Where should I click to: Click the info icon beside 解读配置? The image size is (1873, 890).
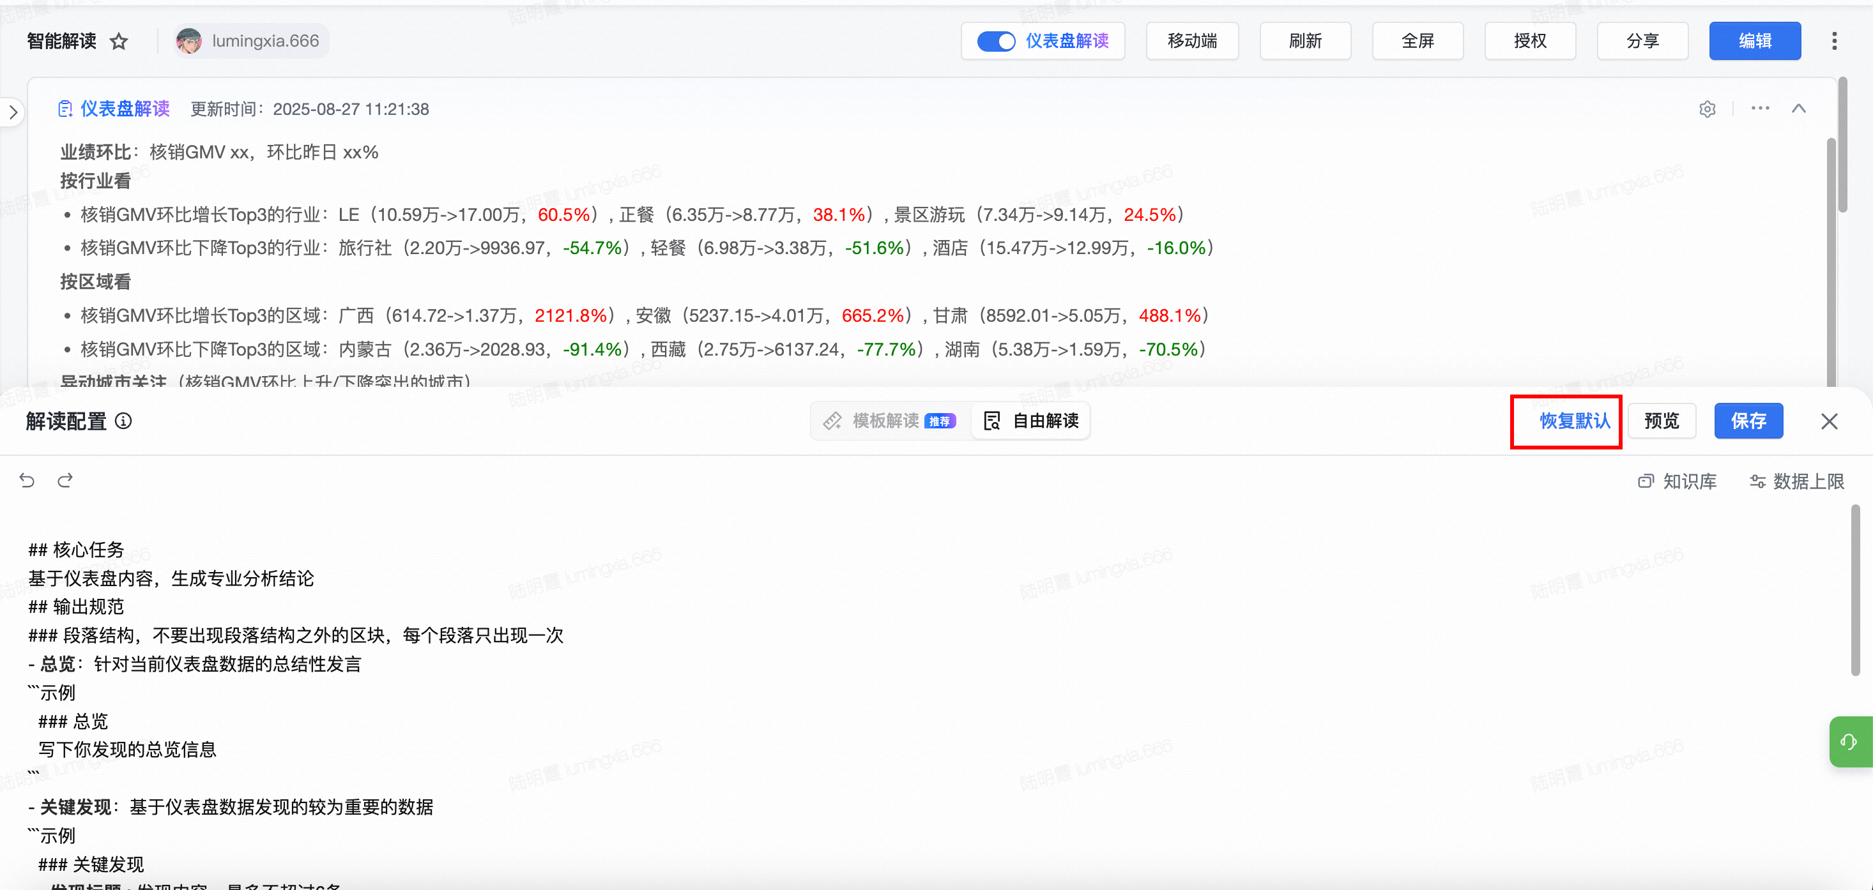(123, 421)
